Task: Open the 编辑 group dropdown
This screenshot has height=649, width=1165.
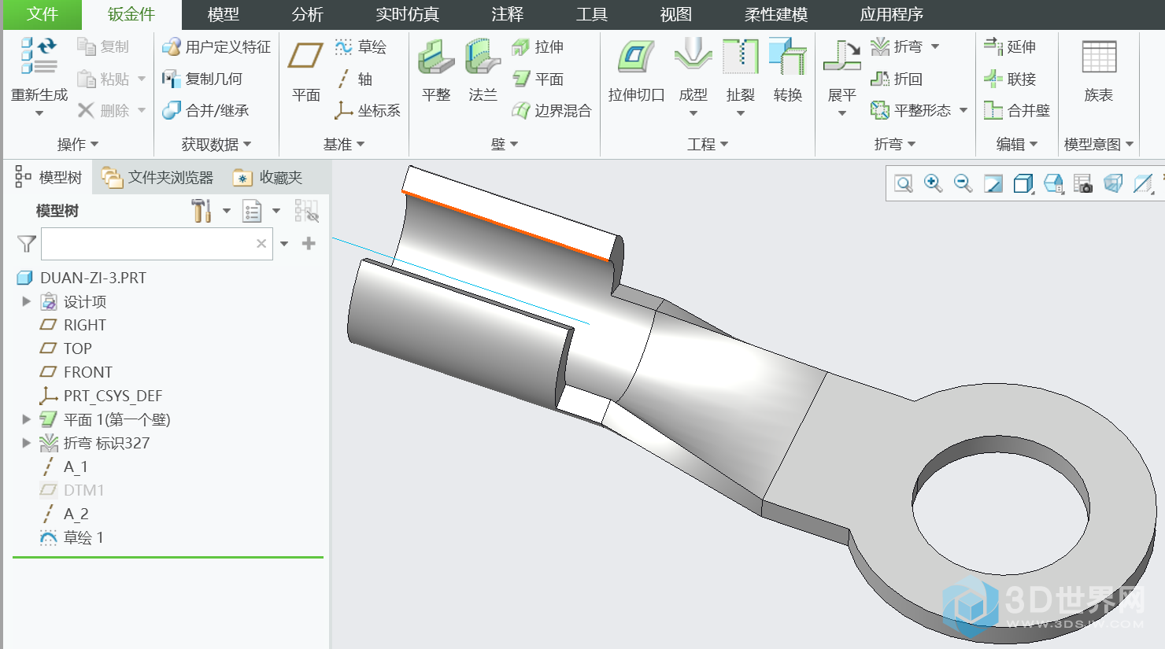Action: coord(1017,144)
